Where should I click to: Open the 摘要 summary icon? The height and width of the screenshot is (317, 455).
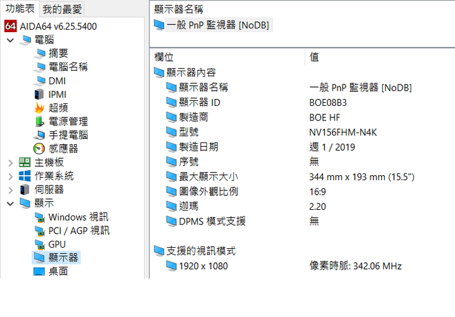(39, 54)
